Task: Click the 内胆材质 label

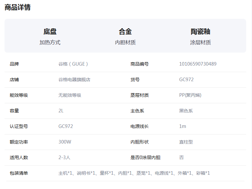Action: click(125, 43)
